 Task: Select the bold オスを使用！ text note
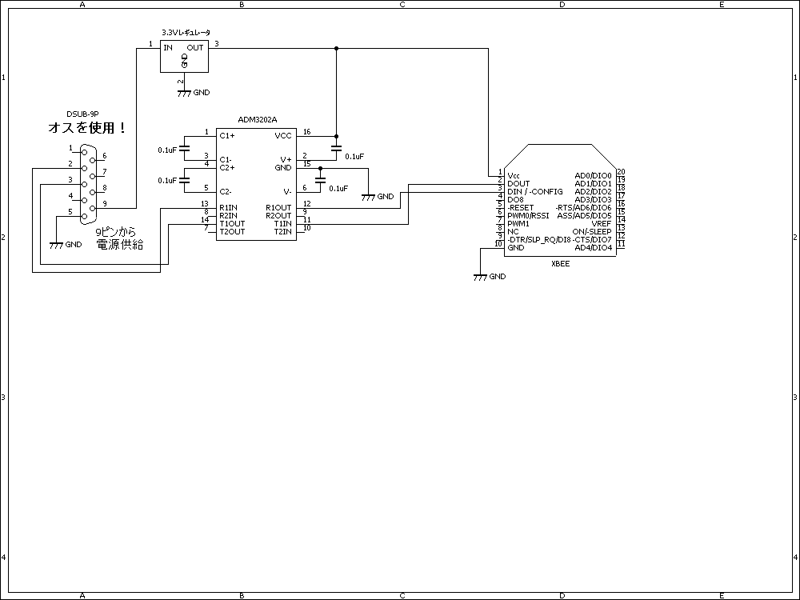(88, 128)
